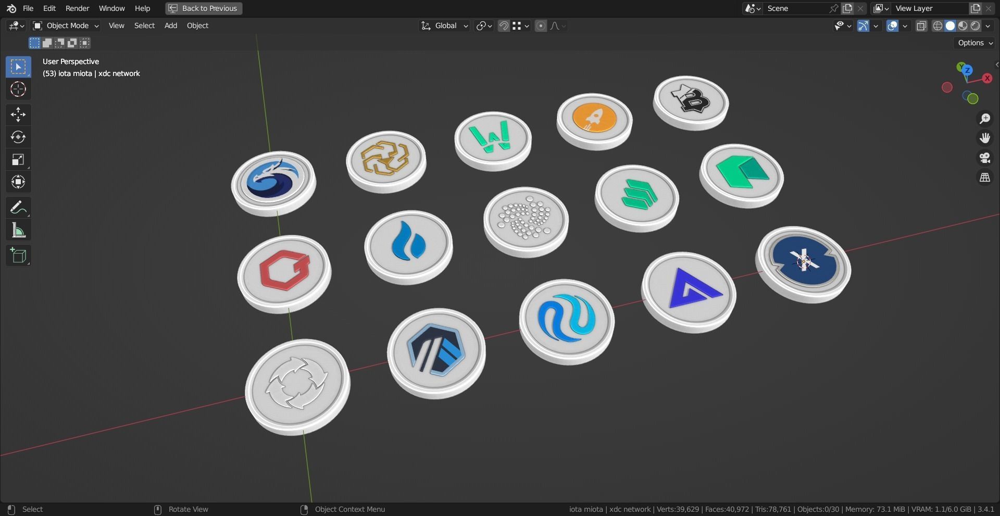Activate the 3D Cursor tool
Screen dimensions: 1000x516
click(18, 89)
